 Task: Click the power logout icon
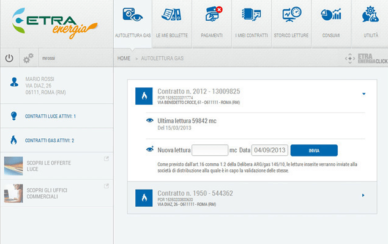coord(9,58)
